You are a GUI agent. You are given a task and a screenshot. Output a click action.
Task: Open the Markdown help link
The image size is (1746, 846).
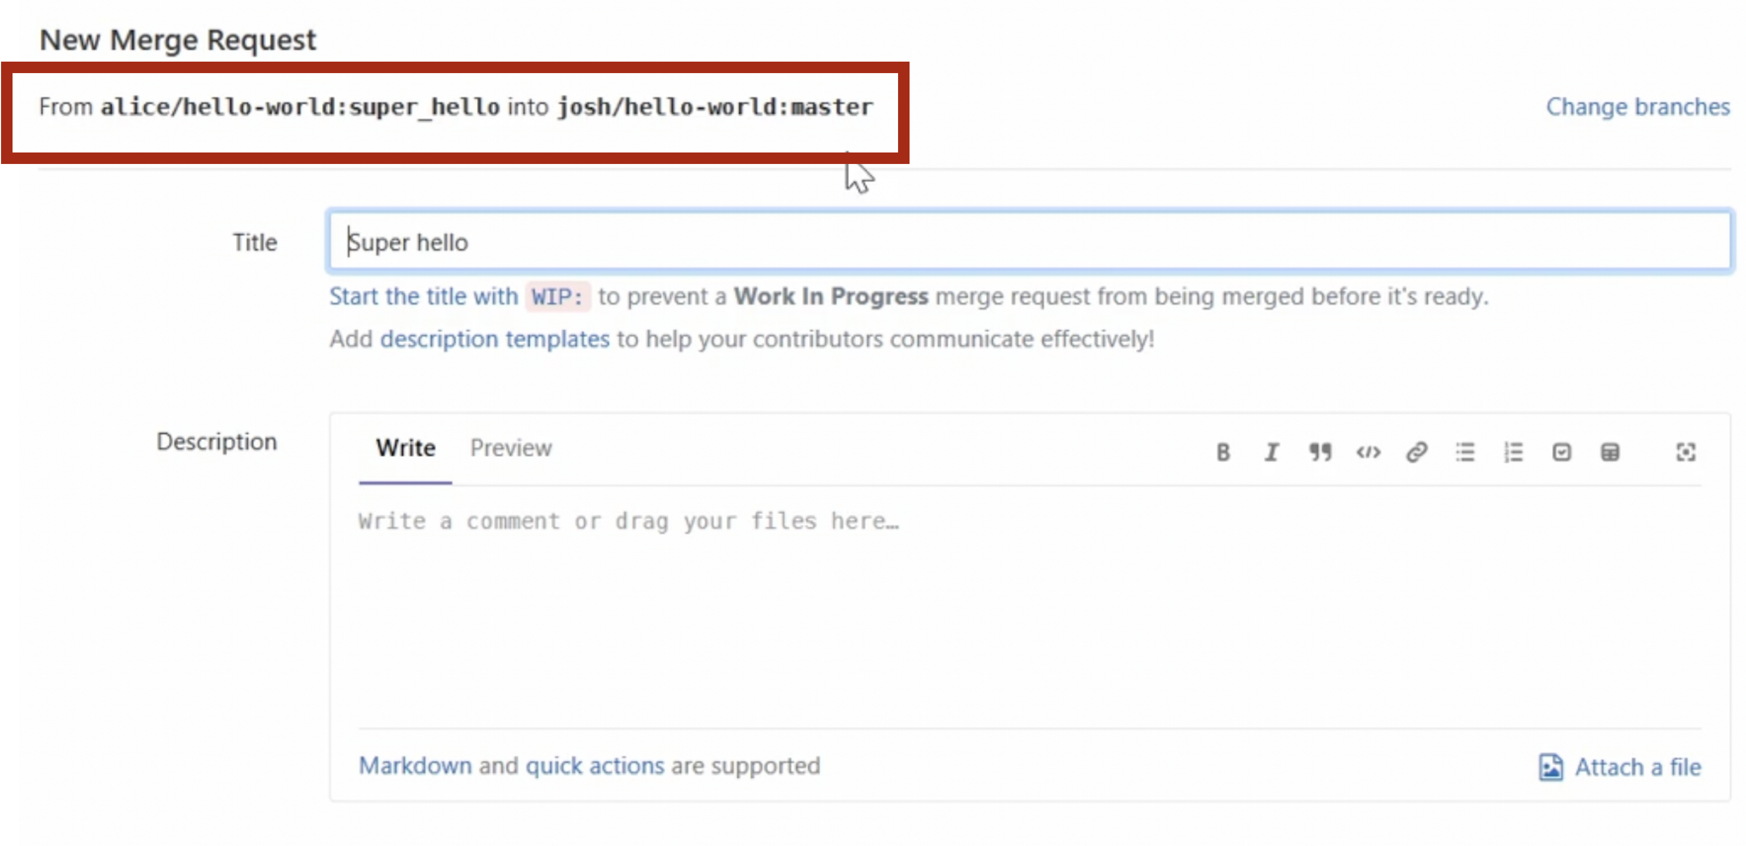coord(415,766)
